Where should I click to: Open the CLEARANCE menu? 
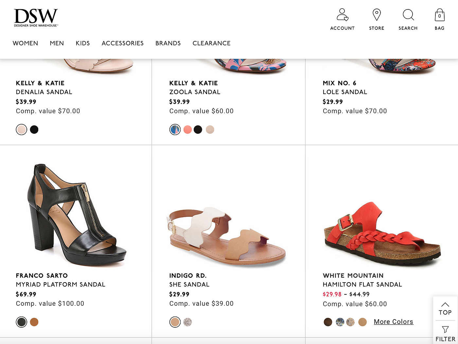coord(211,43)
